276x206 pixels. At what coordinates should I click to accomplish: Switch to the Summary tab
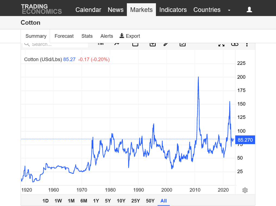[36, 36]
